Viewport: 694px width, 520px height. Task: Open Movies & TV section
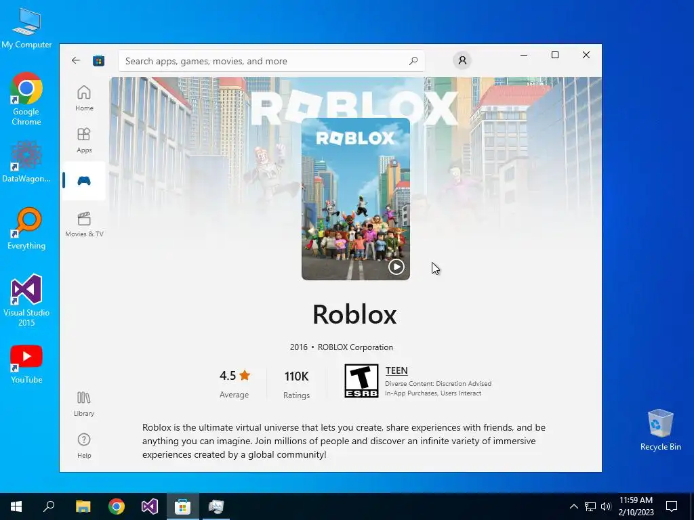click(84, 224)
